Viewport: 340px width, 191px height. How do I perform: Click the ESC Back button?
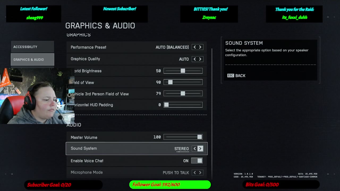(236, 76)
